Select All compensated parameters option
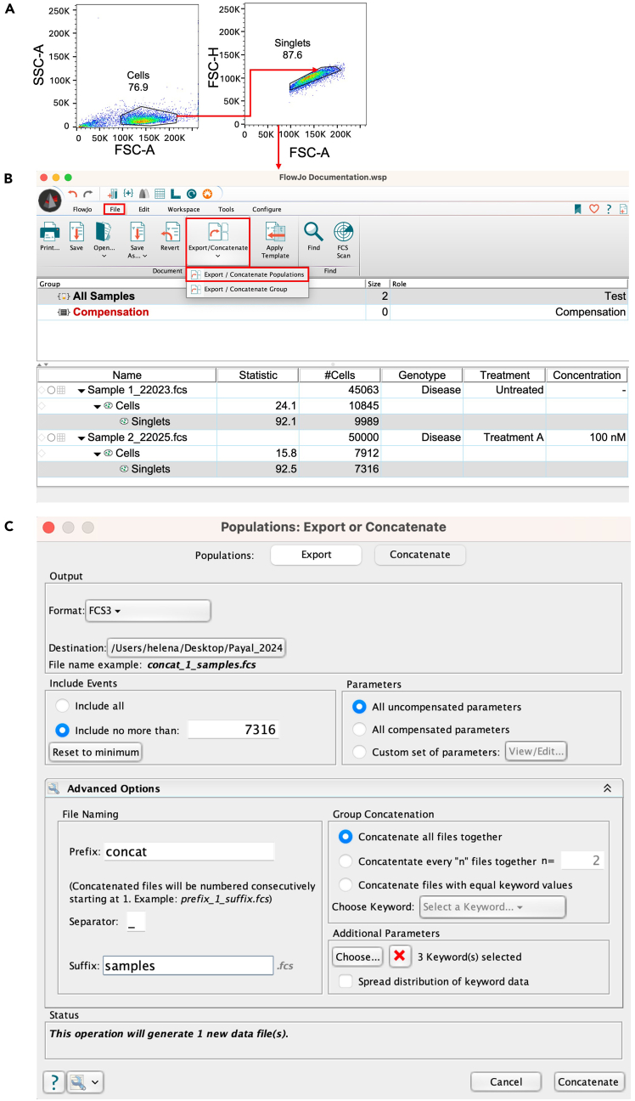 point(359,729)
